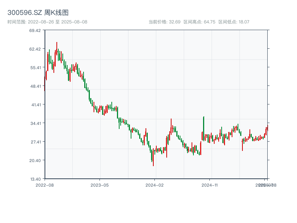
Task: Click the tall green candle just before 2024-11
Action: pyautogui.click(x=203, y=128)
